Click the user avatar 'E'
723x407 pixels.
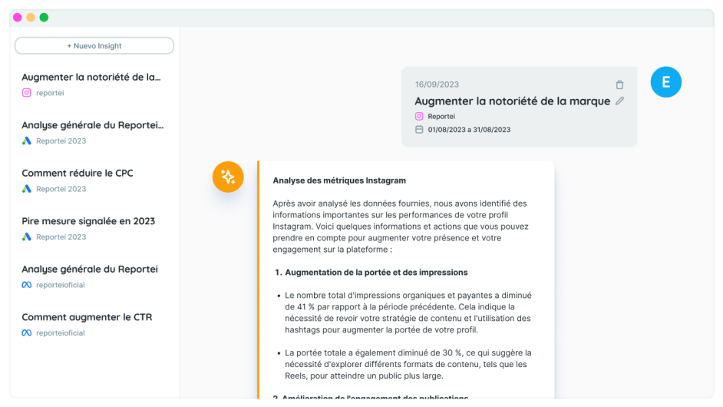click(666, 82)
